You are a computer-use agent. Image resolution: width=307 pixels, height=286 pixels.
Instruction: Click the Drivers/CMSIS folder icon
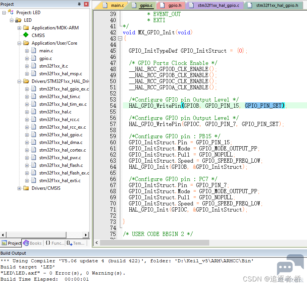(26, 188)
